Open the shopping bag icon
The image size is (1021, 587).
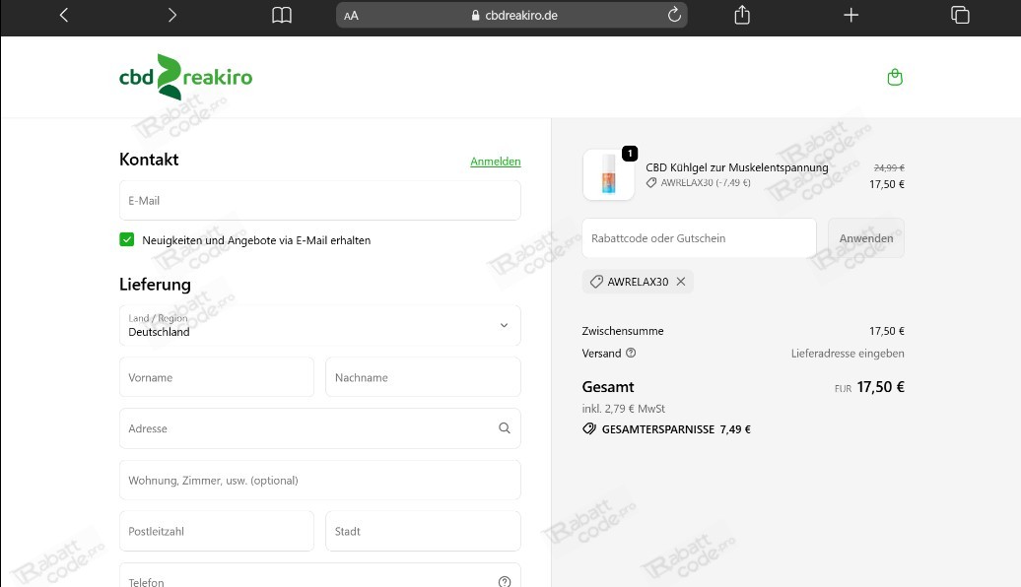click(895, 77)
